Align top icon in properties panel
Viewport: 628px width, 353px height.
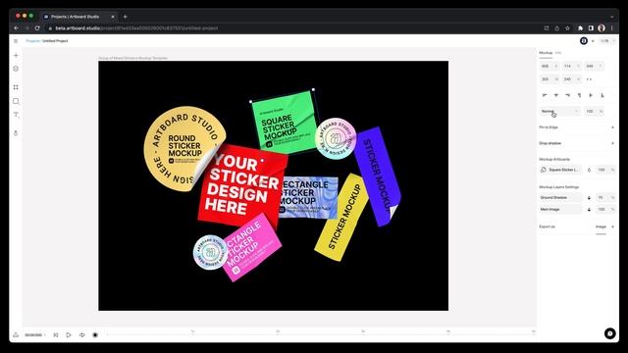point(579,95)
